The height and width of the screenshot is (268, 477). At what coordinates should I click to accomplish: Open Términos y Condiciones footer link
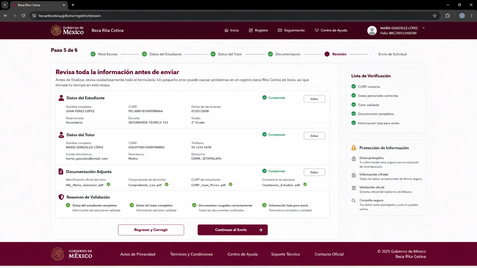pyautogui.click(x=191, y=254)
